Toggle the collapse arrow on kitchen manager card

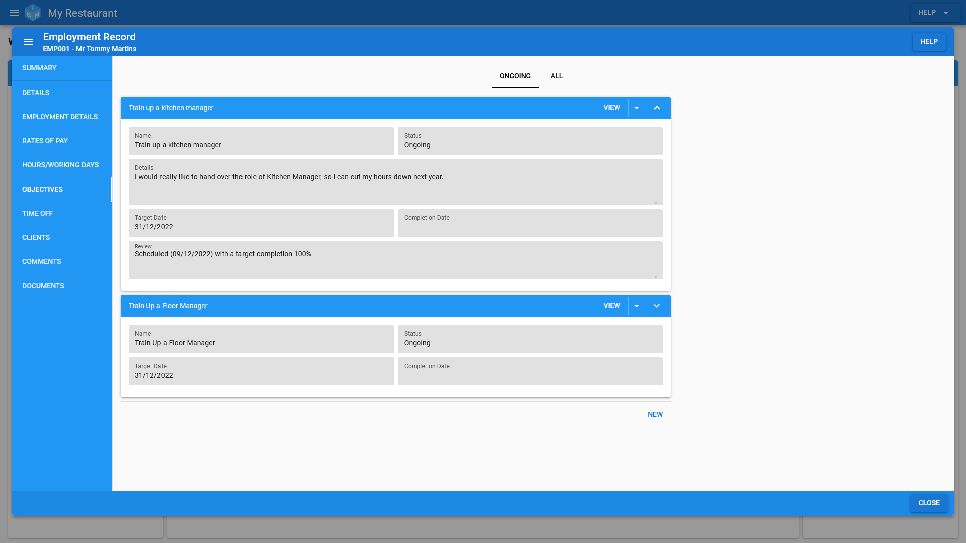[657, 108]
